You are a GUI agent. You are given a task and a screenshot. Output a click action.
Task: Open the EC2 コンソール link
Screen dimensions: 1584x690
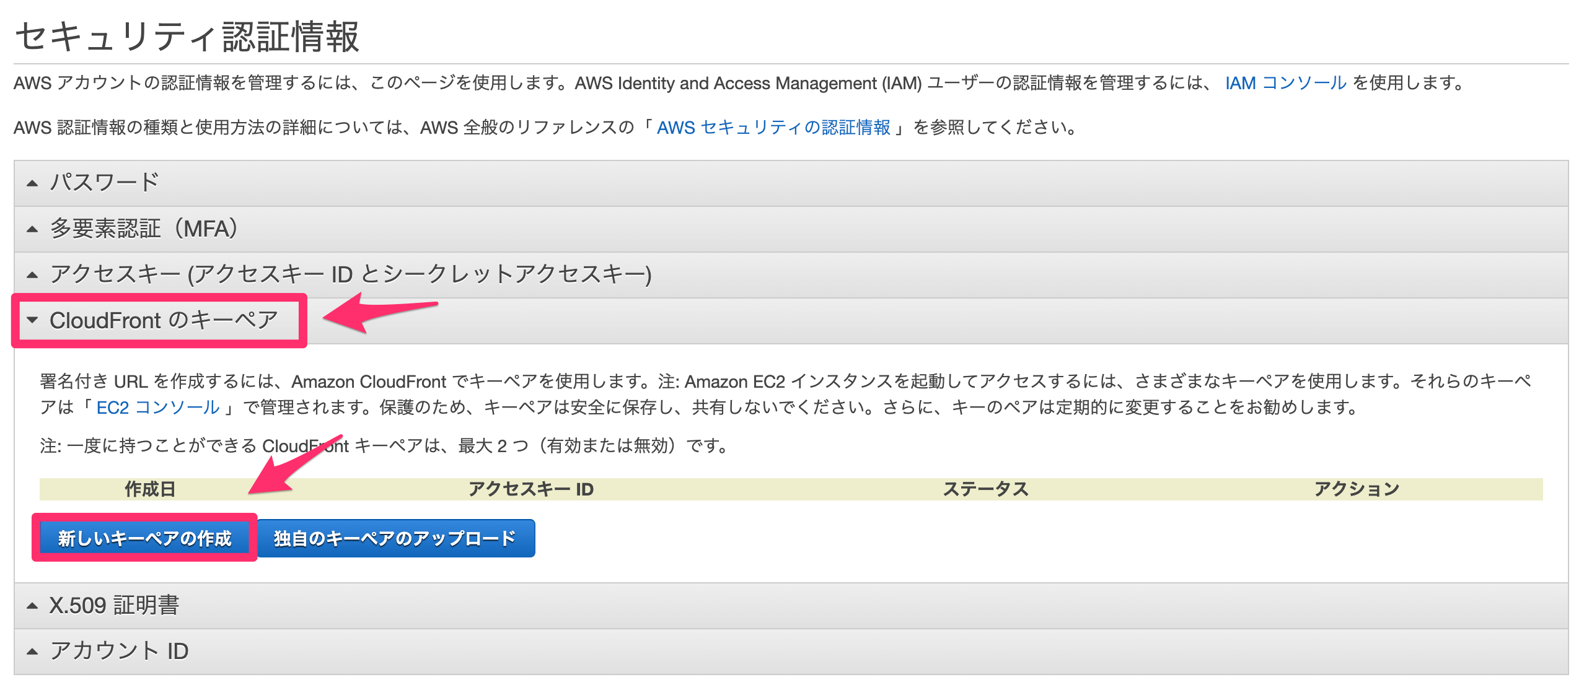click(158, 408)
